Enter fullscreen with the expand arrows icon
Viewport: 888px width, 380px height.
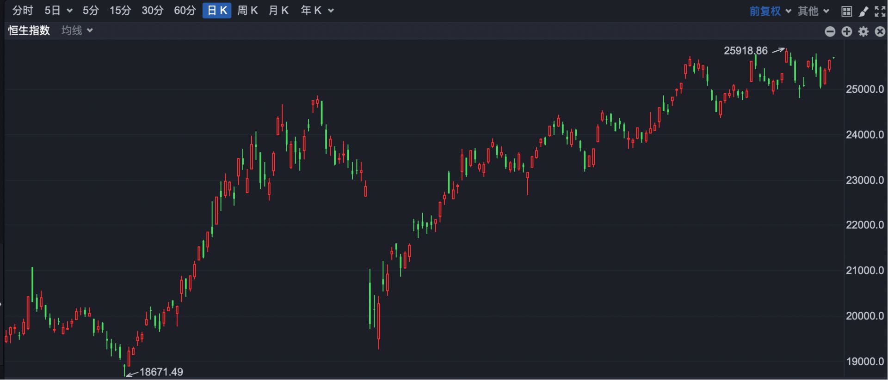click(880, 11)
